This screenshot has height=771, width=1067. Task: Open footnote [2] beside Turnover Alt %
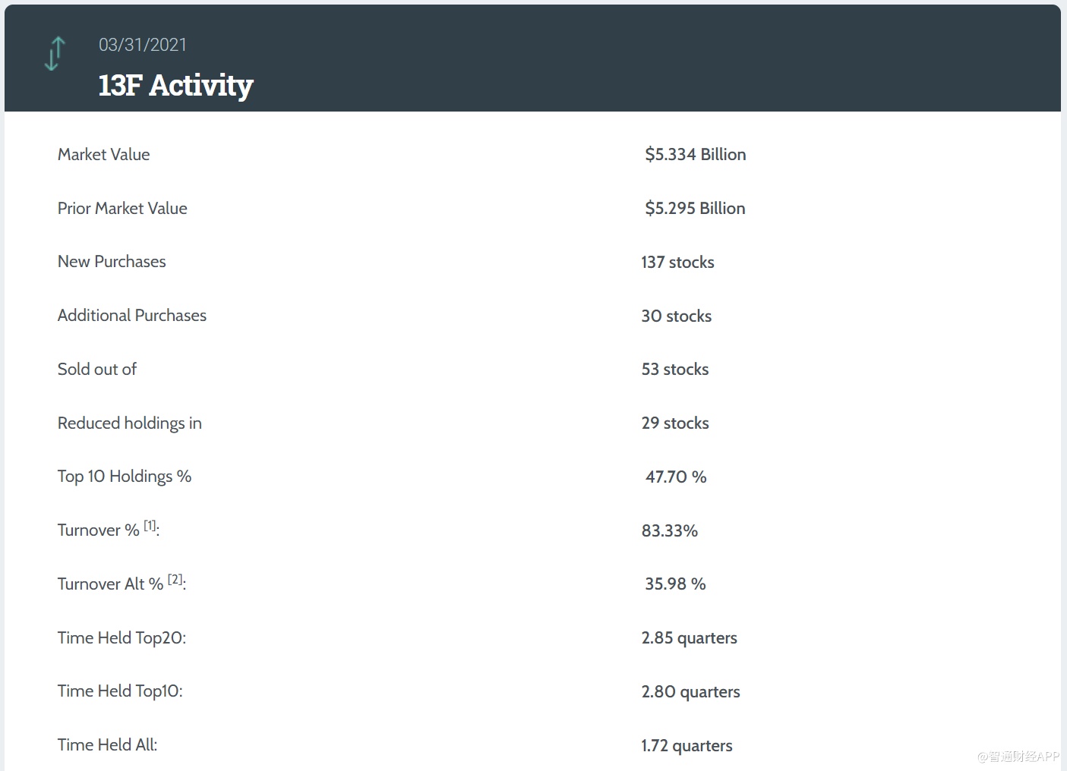point(175,579)
